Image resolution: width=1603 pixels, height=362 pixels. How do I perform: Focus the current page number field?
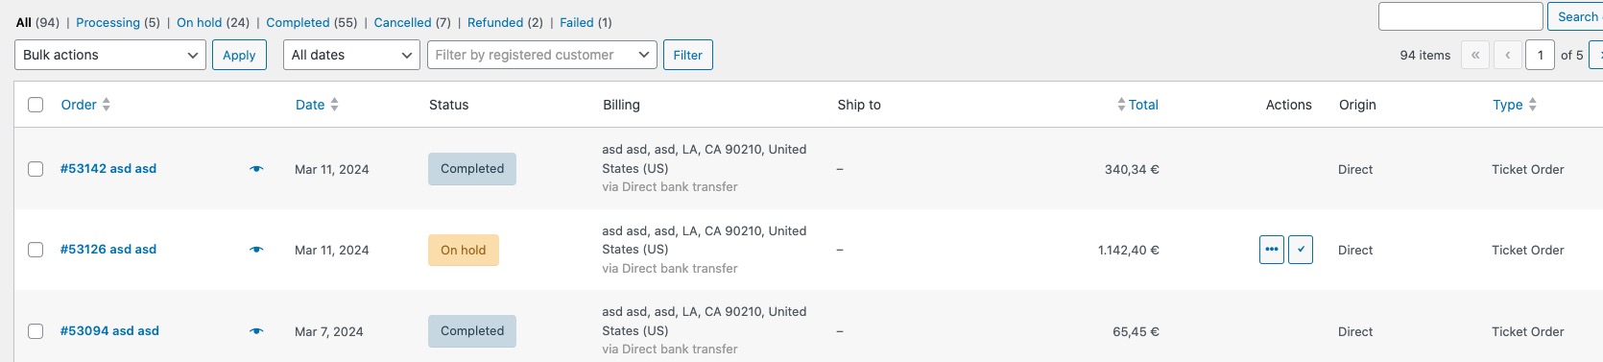tap(1541, 55)
